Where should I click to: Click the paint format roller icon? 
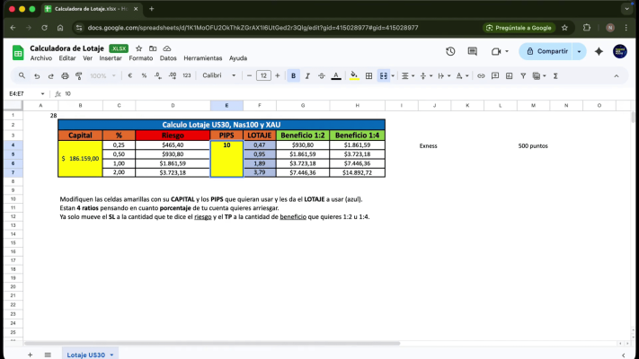click(79, 75)
